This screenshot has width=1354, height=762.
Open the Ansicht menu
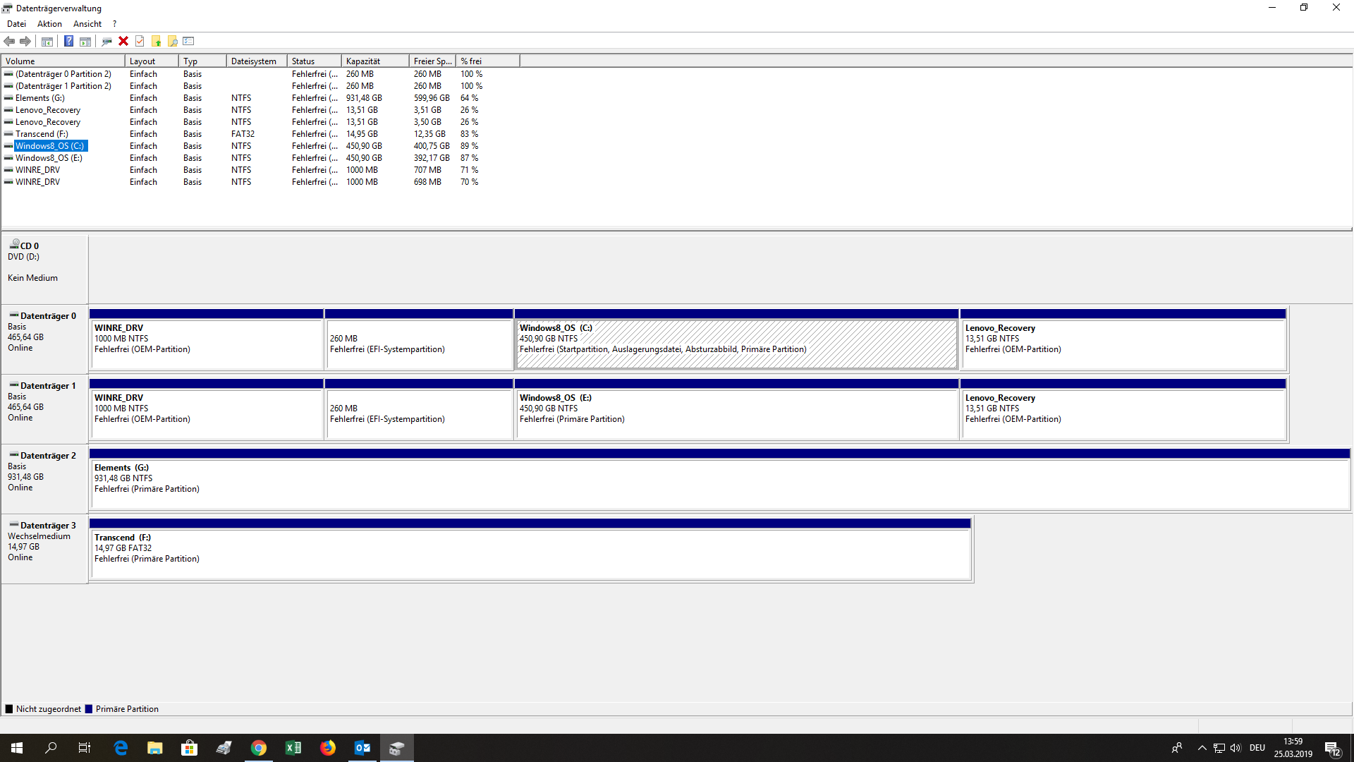tap(87, 24)
